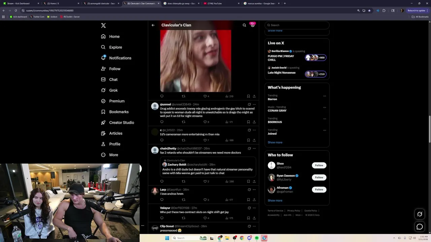Bookmark chain2hotty's post
Screen dimensions: 431x242
coord(248,182)
